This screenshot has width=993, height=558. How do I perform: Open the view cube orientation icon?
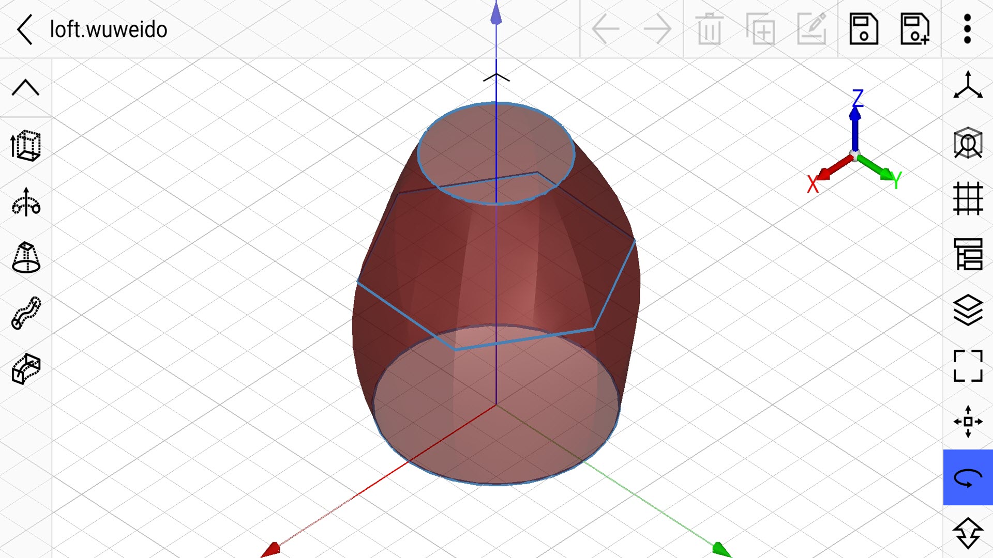(x=968, y=143)
